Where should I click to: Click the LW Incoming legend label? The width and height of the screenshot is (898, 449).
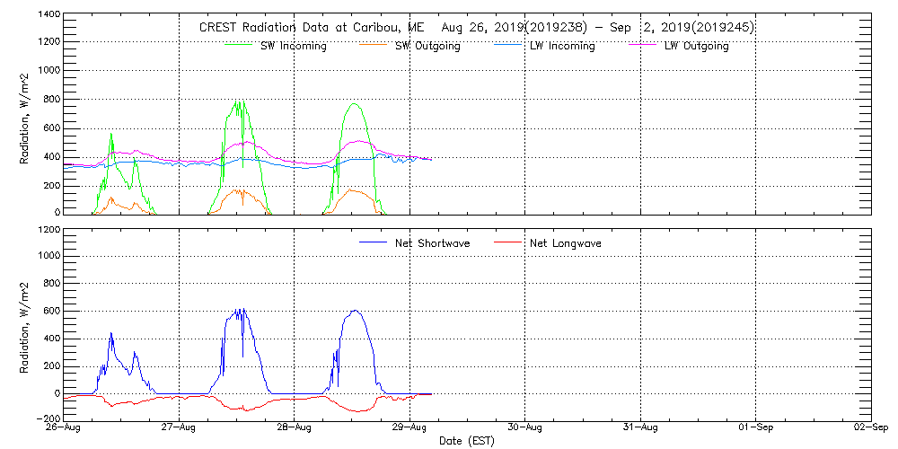(x=562, y=47)
